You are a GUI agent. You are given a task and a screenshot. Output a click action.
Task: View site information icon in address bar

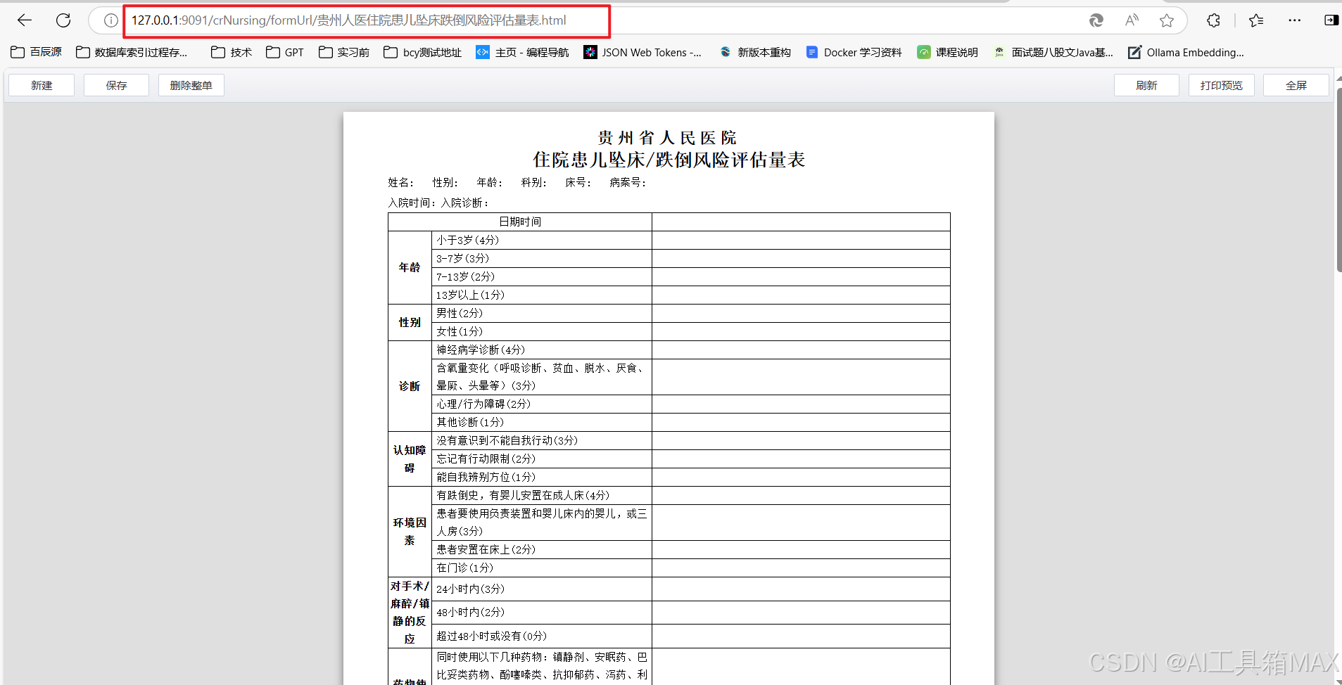(x=110, y=20)
